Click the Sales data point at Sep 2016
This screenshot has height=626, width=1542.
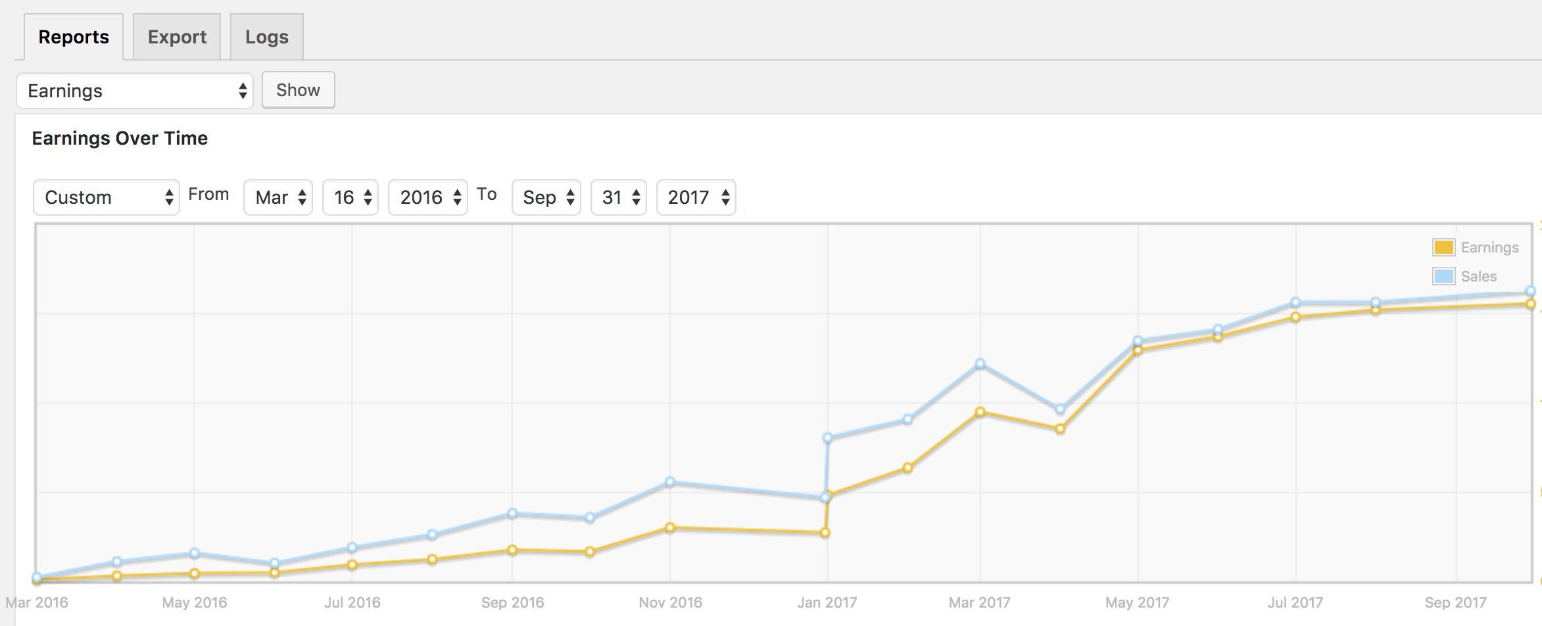tap(512, 513)
